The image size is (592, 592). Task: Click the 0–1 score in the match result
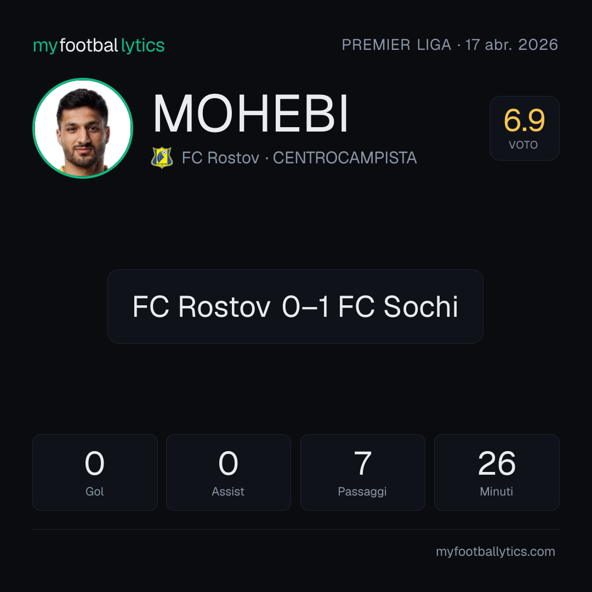click(x=305, y=306)
